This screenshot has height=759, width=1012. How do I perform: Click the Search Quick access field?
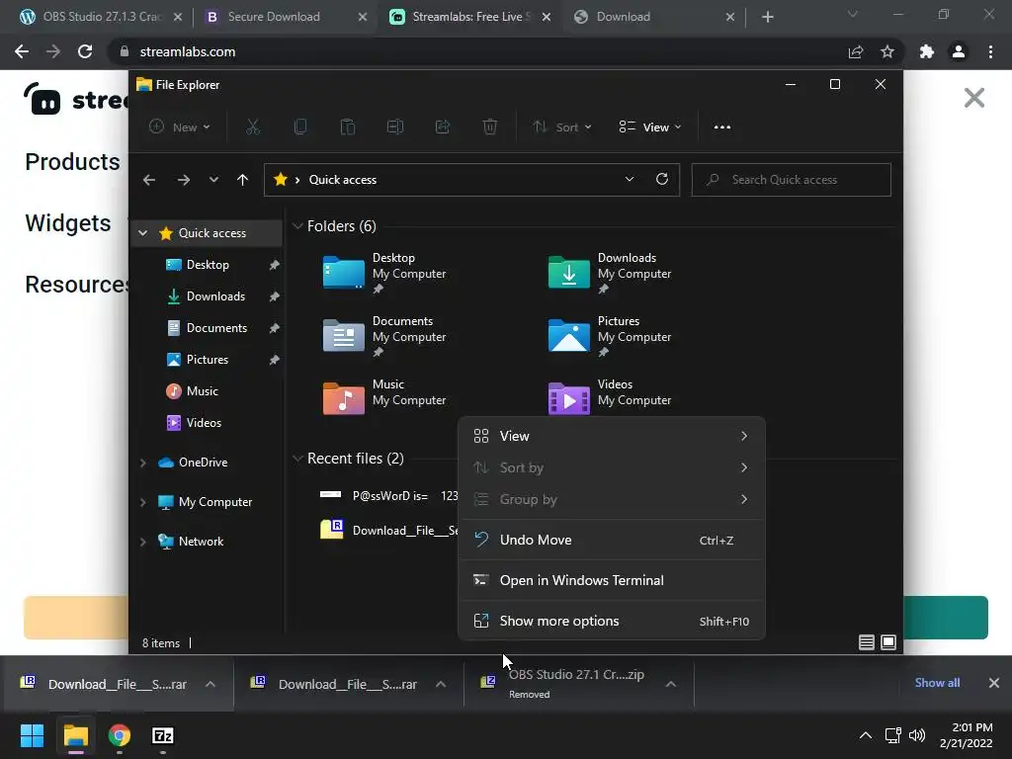click(x=792, y=180)
